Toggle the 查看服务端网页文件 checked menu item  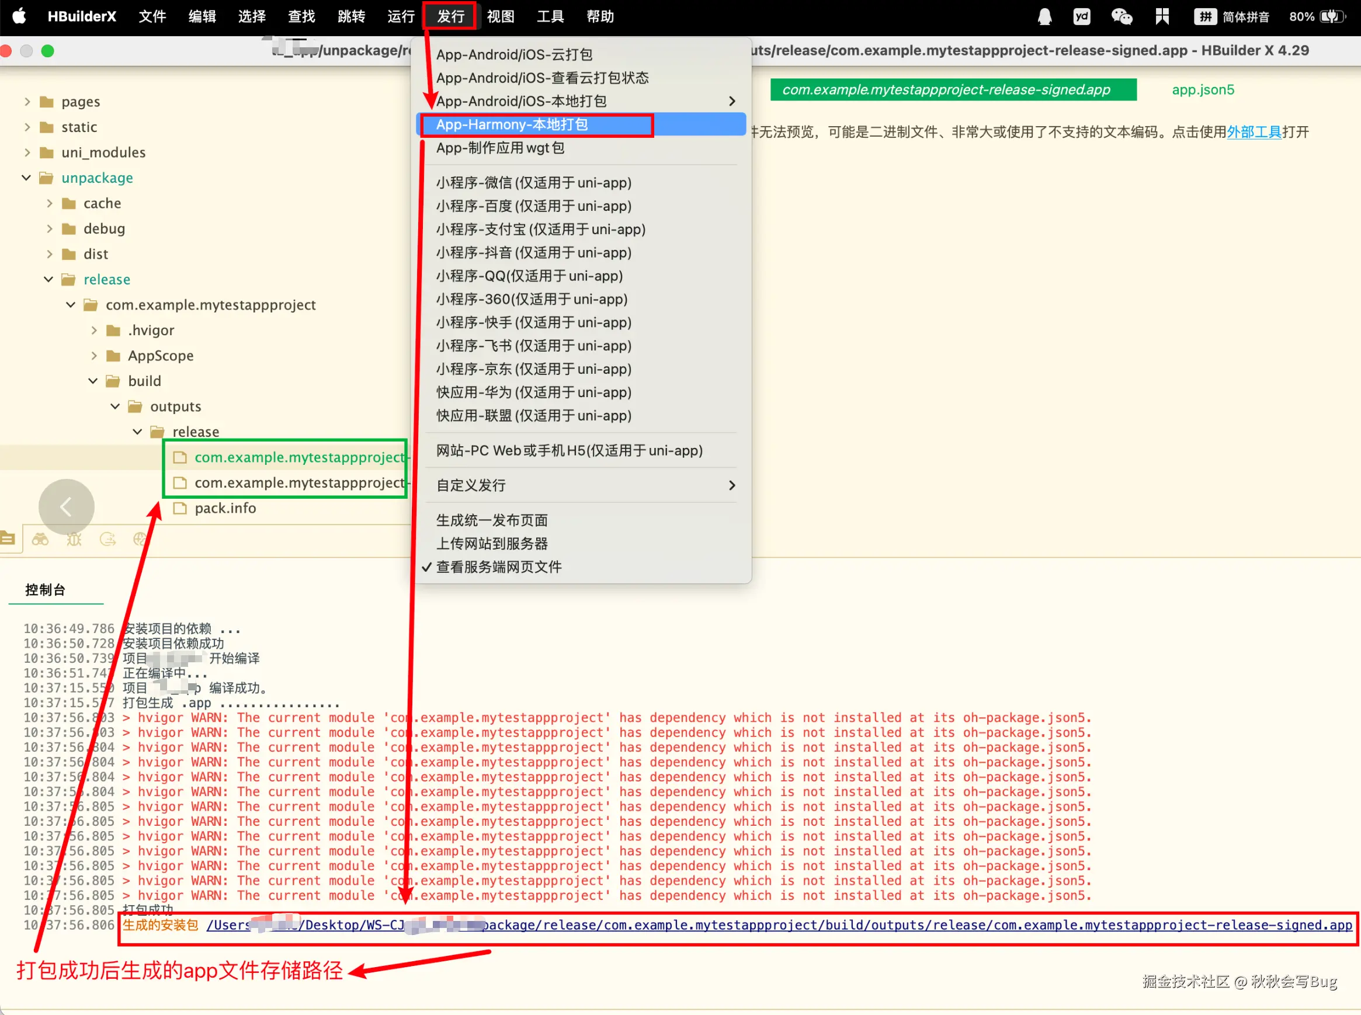(x=498, y=566)
